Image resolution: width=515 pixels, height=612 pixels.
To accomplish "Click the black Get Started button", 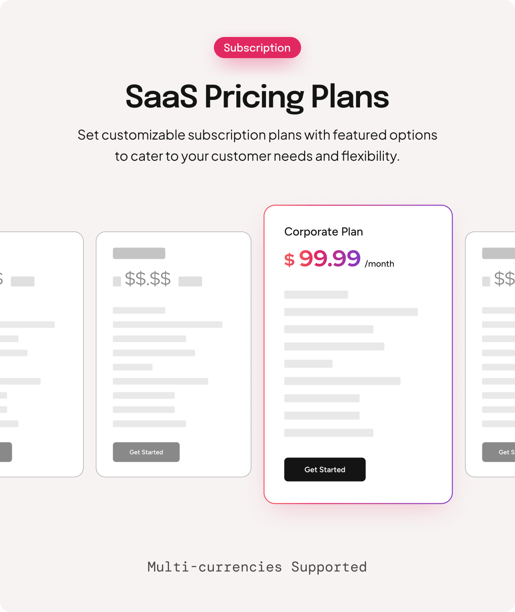I will click(x=325, y=469).
